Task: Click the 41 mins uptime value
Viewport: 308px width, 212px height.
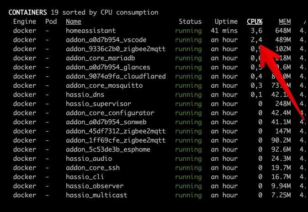Action: [x=224, y=31]
